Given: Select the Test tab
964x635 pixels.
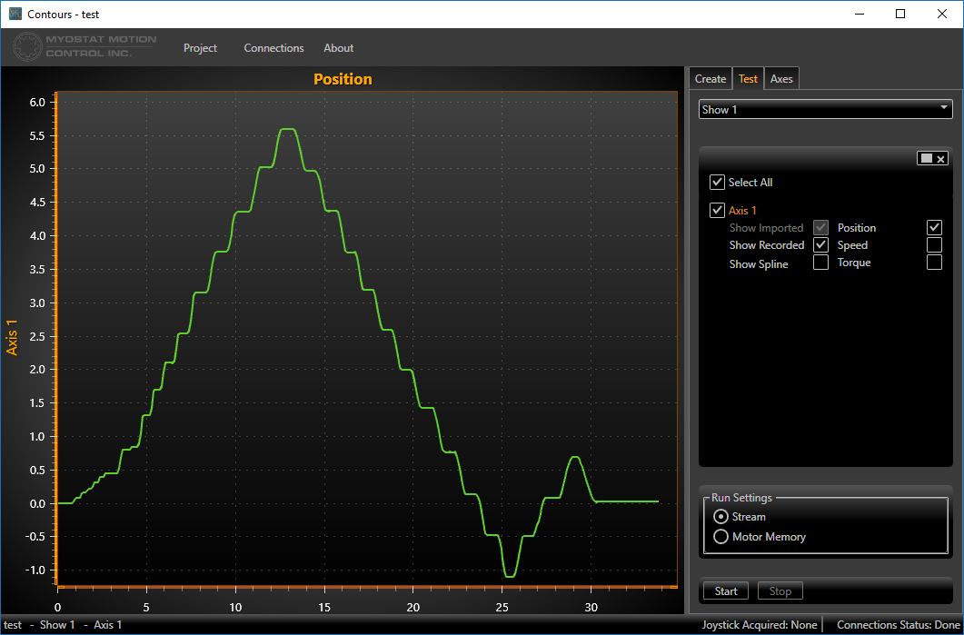Looking at the screenshot, I should [x=748, y=79].
